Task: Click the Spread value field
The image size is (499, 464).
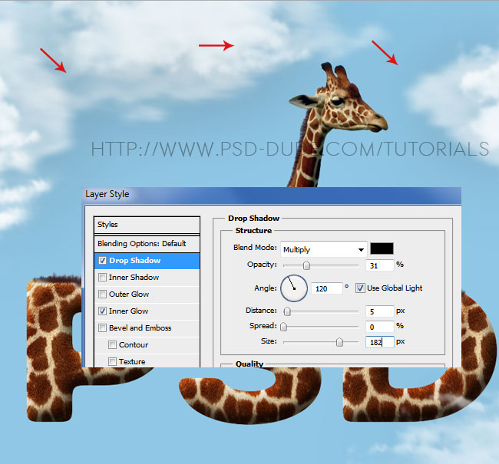Action: point(380,327)
